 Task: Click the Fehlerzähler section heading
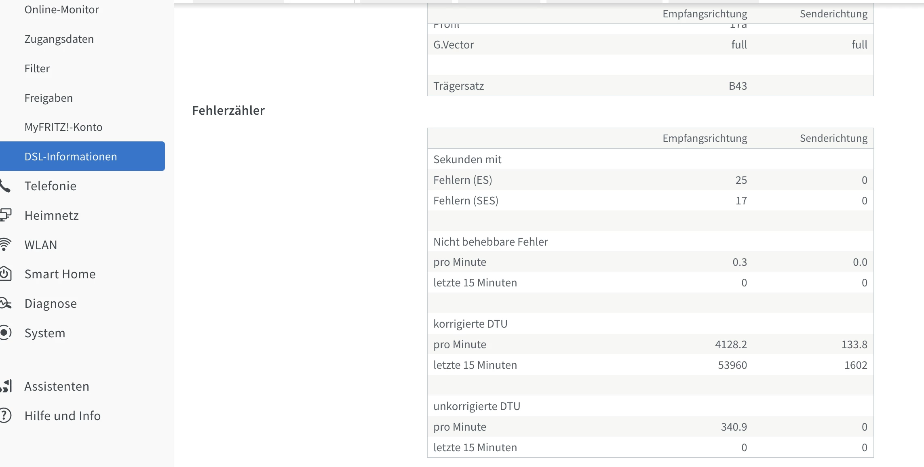(x=228, y=110)
